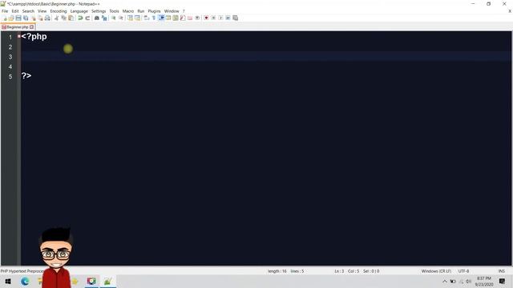Open the Plugins menu
This screenshot has height=288, width=513.
154,11
